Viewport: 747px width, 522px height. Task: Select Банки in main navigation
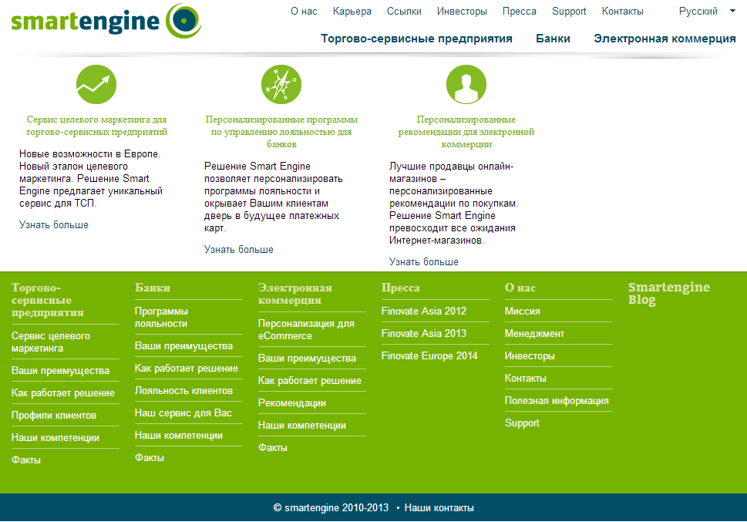553,39
